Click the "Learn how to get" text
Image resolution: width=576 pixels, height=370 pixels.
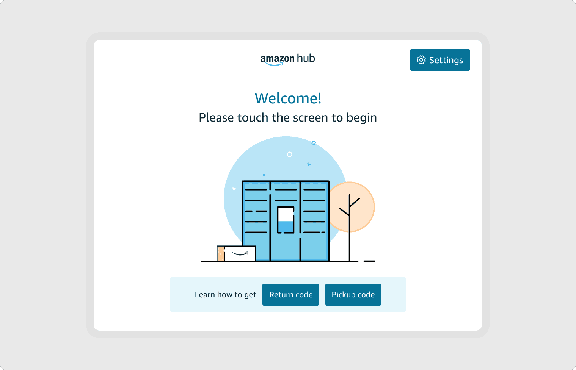tap(226, 295)
